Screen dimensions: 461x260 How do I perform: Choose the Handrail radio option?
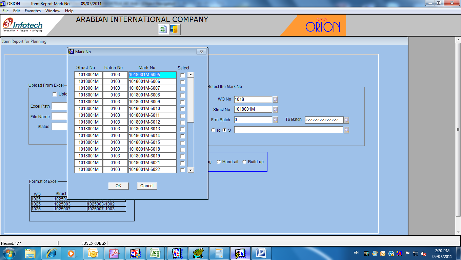(219, 162)
